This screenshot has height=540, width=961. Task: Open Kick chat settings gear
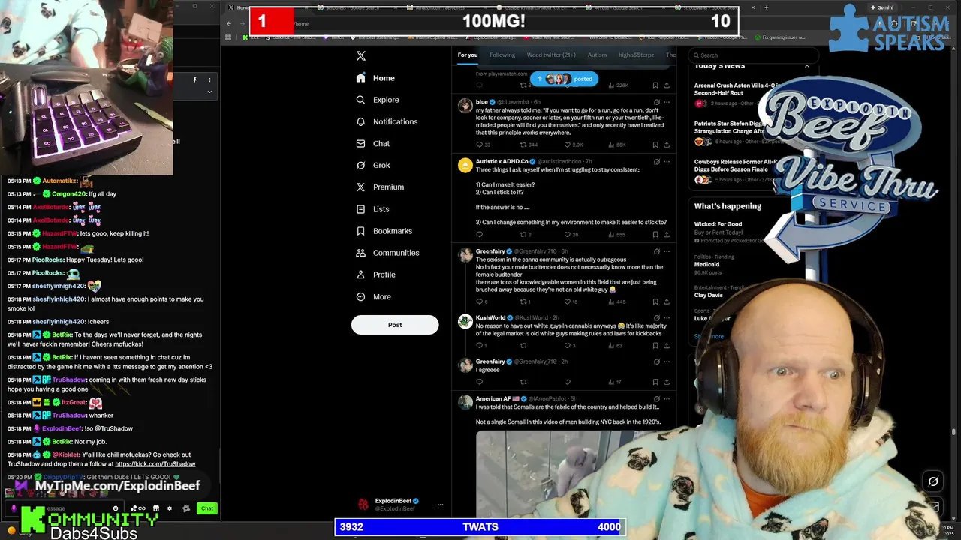(x=170, y=508)
